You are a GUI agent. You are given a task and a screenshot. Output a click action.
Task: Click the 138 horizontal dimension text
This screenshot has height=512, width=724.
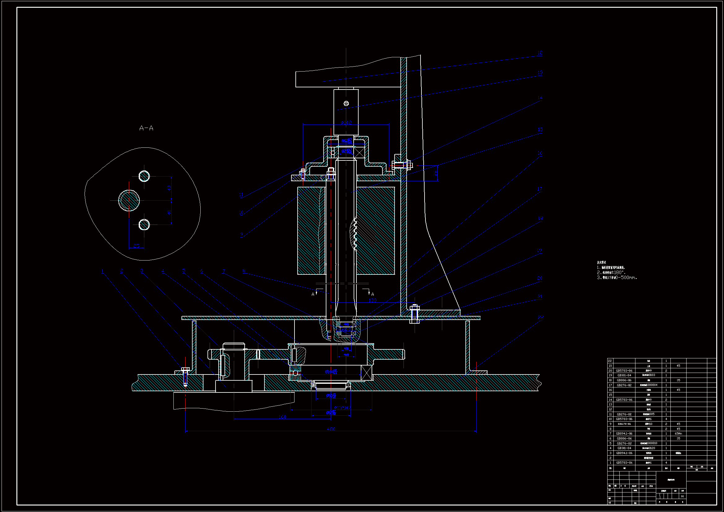click(x=373, y=300)
